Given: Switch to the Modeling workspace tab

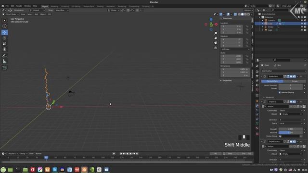Looking at the screenshot, I should pyautogui.click(x=54, y=6).
